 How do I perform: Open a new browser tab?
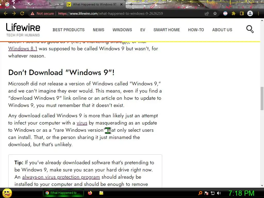click(131, 5)
